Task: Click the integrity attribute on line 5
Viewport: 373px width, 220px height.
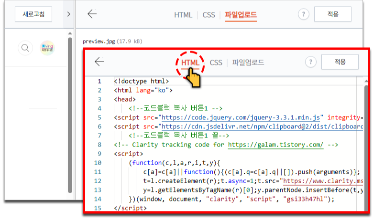Action: [x=344, y=117]
